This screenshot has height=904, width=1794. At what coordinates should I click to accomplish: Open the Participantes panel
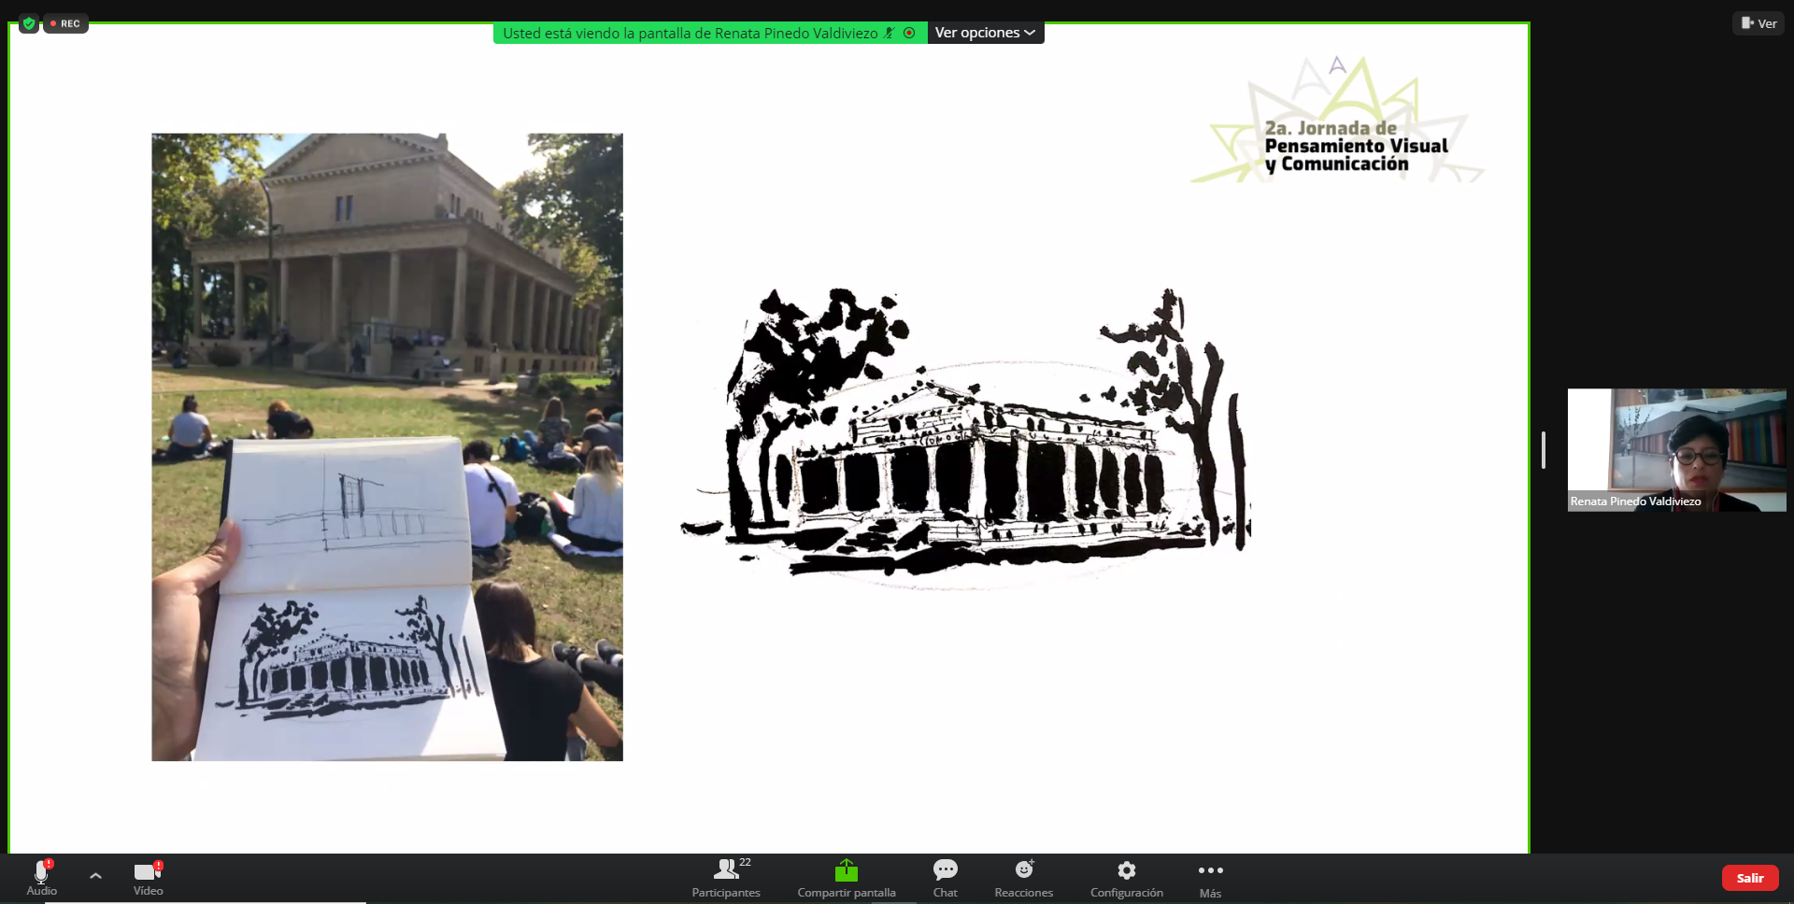click(726, 878)
